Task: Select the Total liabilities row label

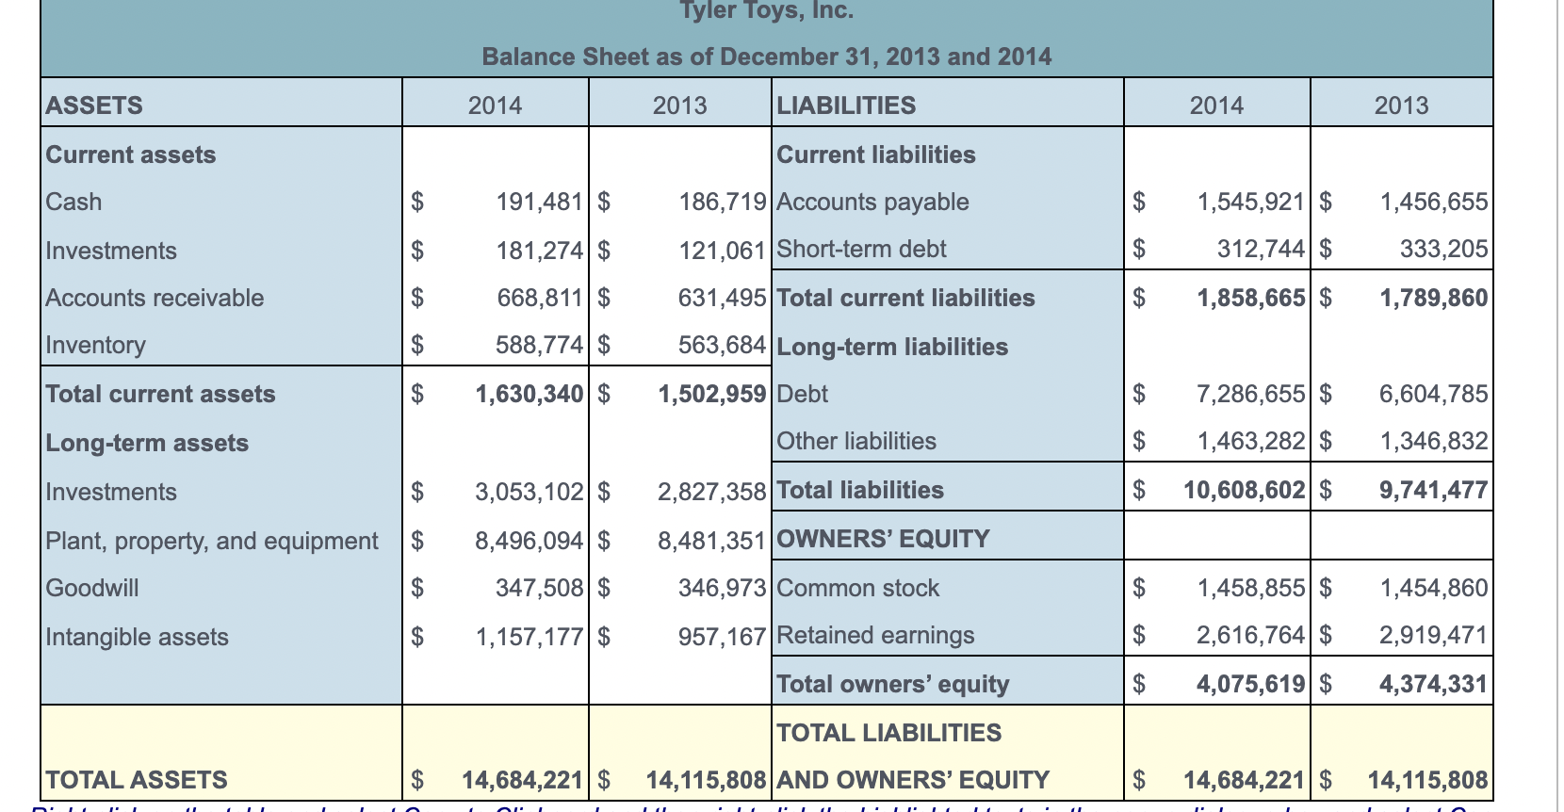Action: (860, 491)
